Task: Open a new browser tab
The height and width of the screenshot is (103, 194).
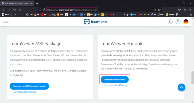Action: [x=37, y=3]
